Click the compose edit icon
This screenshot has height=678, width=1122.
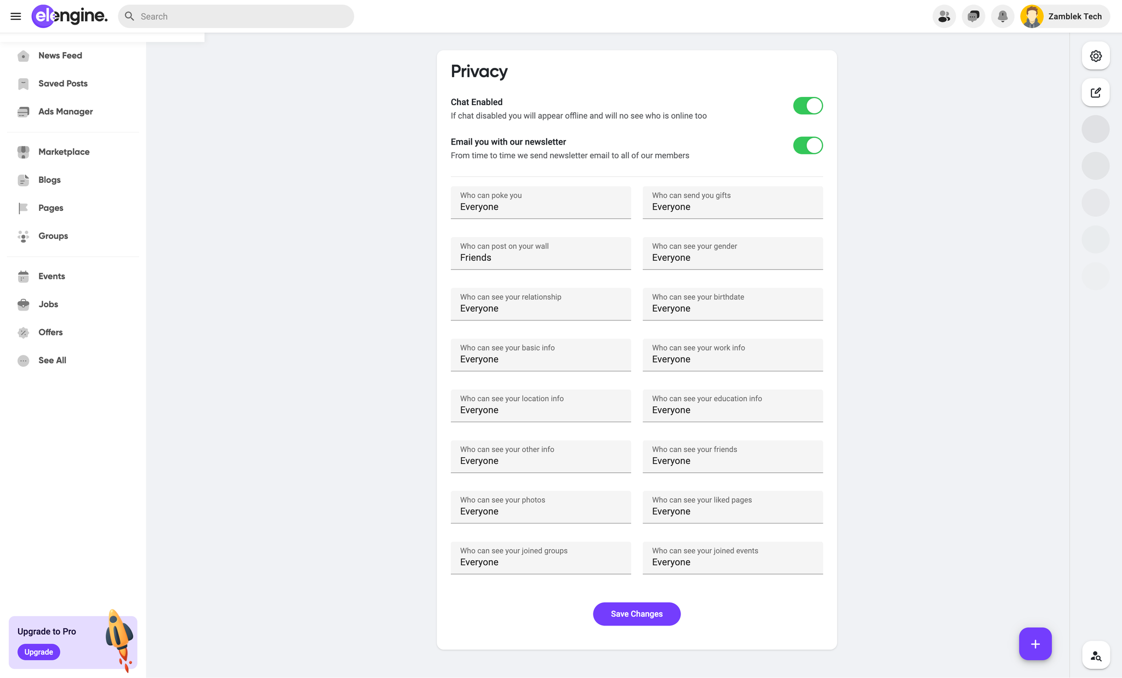coord(1096,93)
